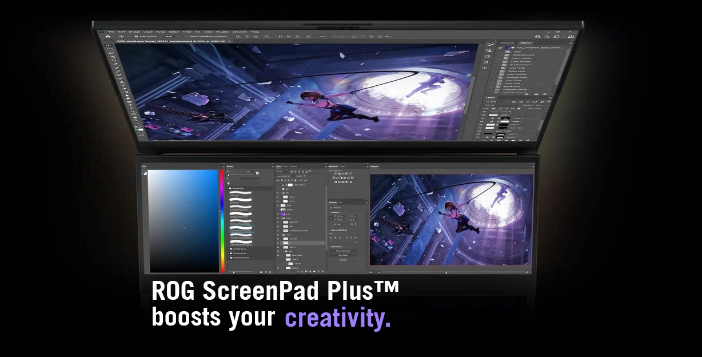The height and width of the screenshot is (357, 702).
Task: Collapse the General Brushes folder
Action: (228, 188)
